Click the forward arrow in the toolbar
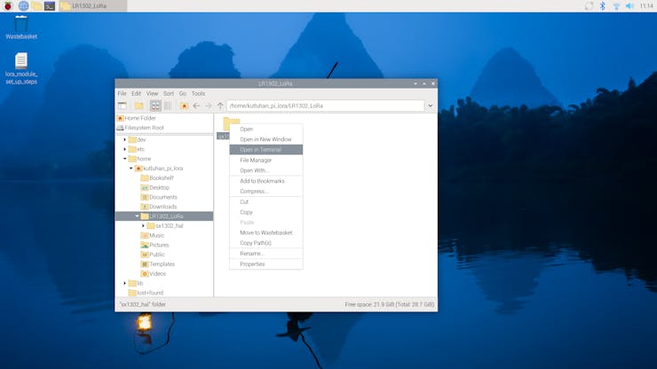 coord(209,106)
